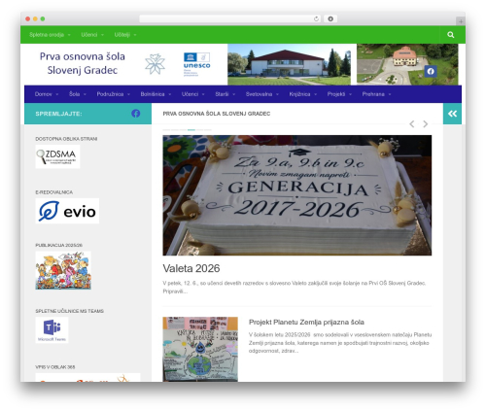Expand Učitelji dropdown
The image size is (486, 411).
click(x=125, y=35)
